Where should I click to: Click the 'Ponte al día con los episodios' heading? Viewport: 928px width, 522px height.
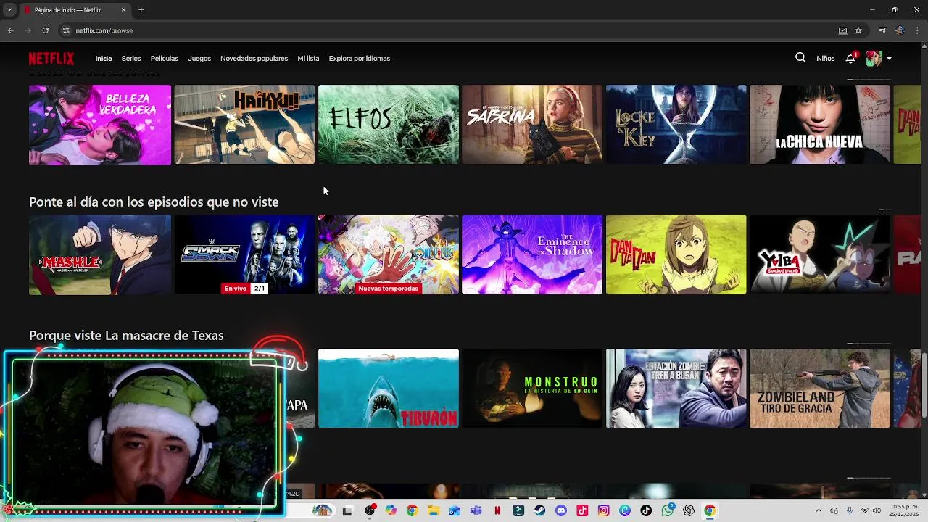click(x=154, y=202)
